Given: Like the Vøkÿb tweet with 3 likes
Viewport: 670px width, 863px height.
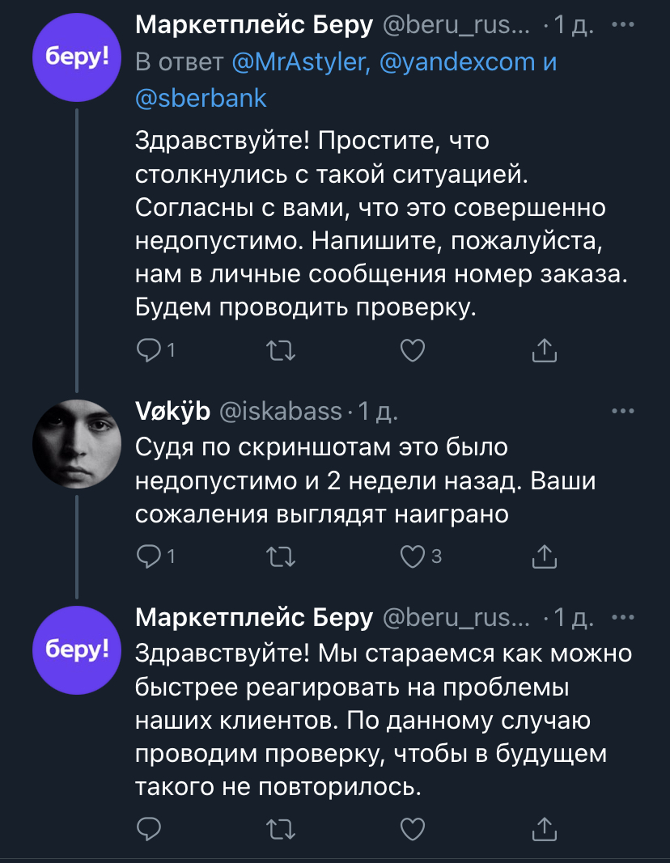Looking at the screenshot, I should pyautogui.click(x=413, y=556).
